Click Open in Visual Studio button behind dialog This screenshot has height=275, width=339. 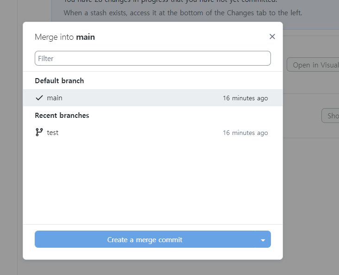[313, 65]
